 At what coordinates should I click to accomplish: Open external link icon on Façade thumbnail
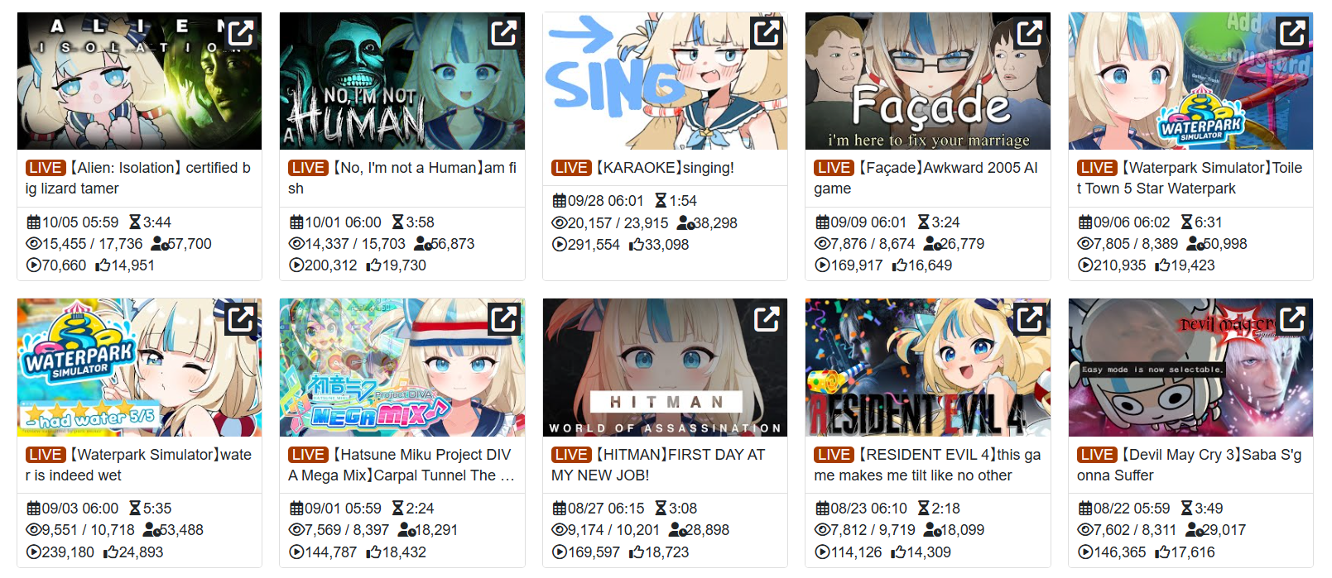pyautogui.click(x=1030, y=33)
